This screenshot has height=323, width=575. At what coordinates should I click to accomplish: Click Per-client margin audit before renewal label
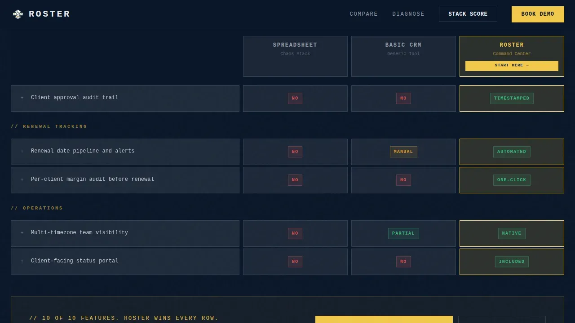(93, 179)
